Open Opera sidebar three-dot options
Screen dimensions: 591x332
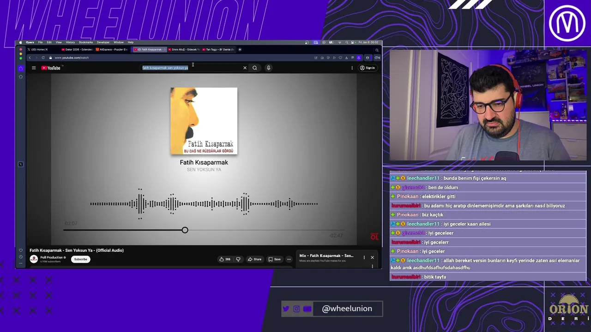pyautogui.click(x=20, y=263)
